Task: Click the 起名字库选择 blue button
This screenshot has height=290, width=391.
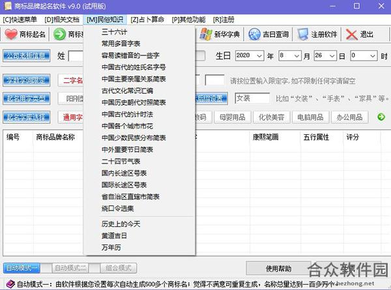Action: click(27, 117)
